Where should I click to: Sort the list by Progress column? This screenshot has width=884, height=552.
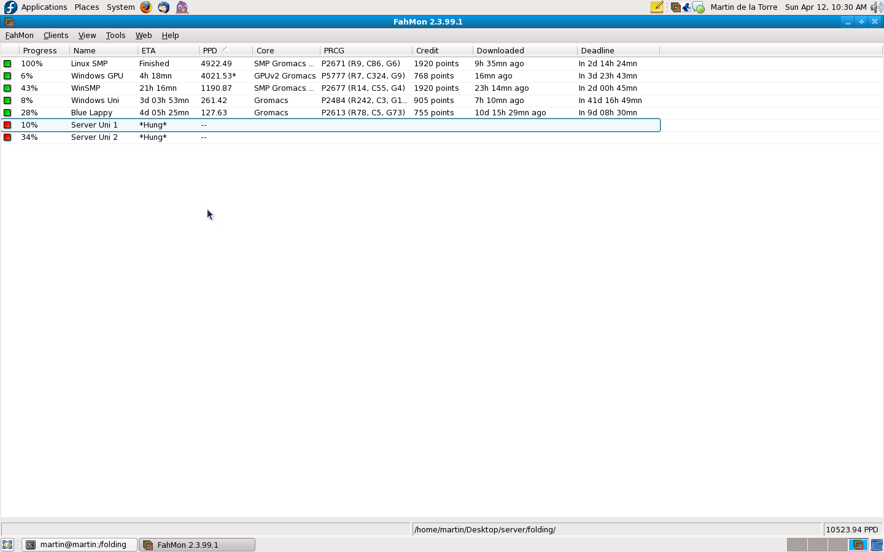pyautogui.click(x=40, y=51)
